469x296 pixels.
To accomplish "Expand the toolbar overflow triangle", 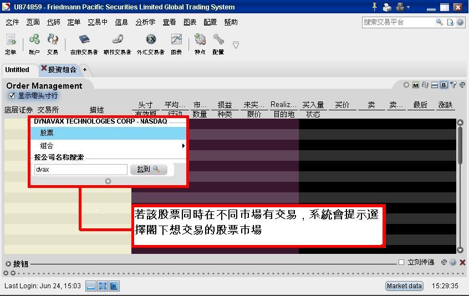I will click(236, 45).
